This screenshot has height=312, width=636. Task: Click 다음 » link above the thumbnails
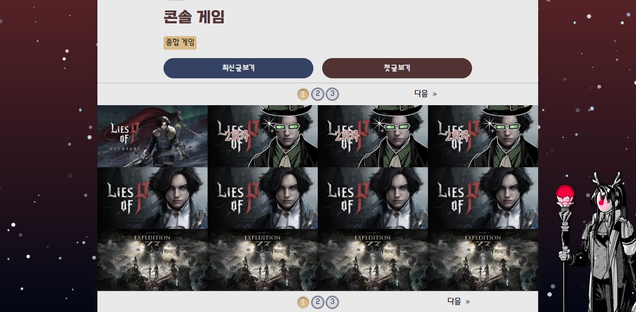click(x=426, y=93)
